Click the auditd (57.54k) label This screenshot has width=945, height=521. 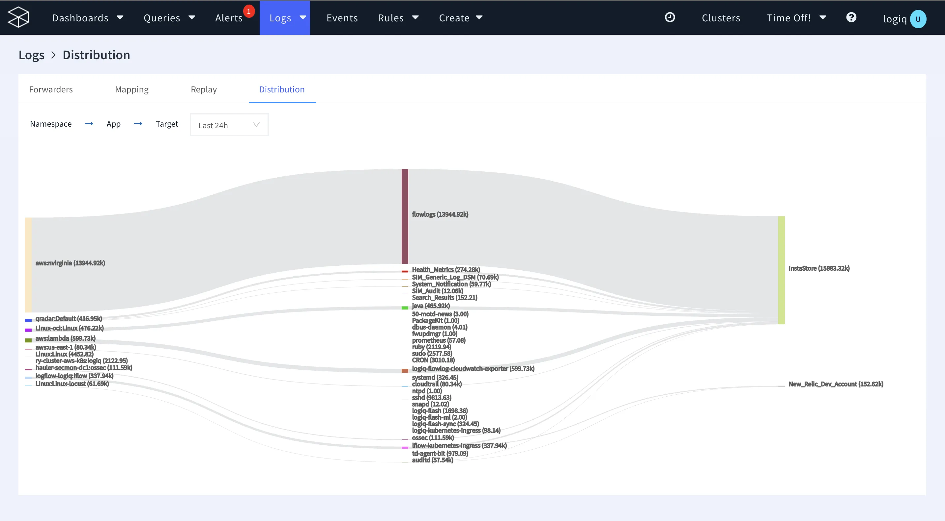pyautogui.click(x=432, y=460)
